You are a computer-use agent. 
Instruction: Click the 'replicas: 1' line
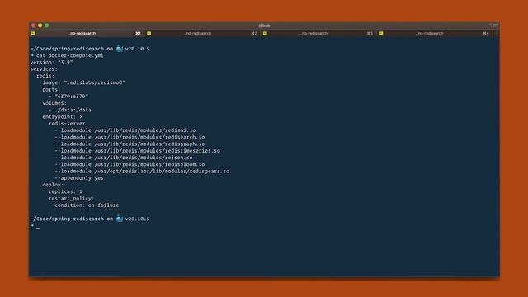coord(65,191)
